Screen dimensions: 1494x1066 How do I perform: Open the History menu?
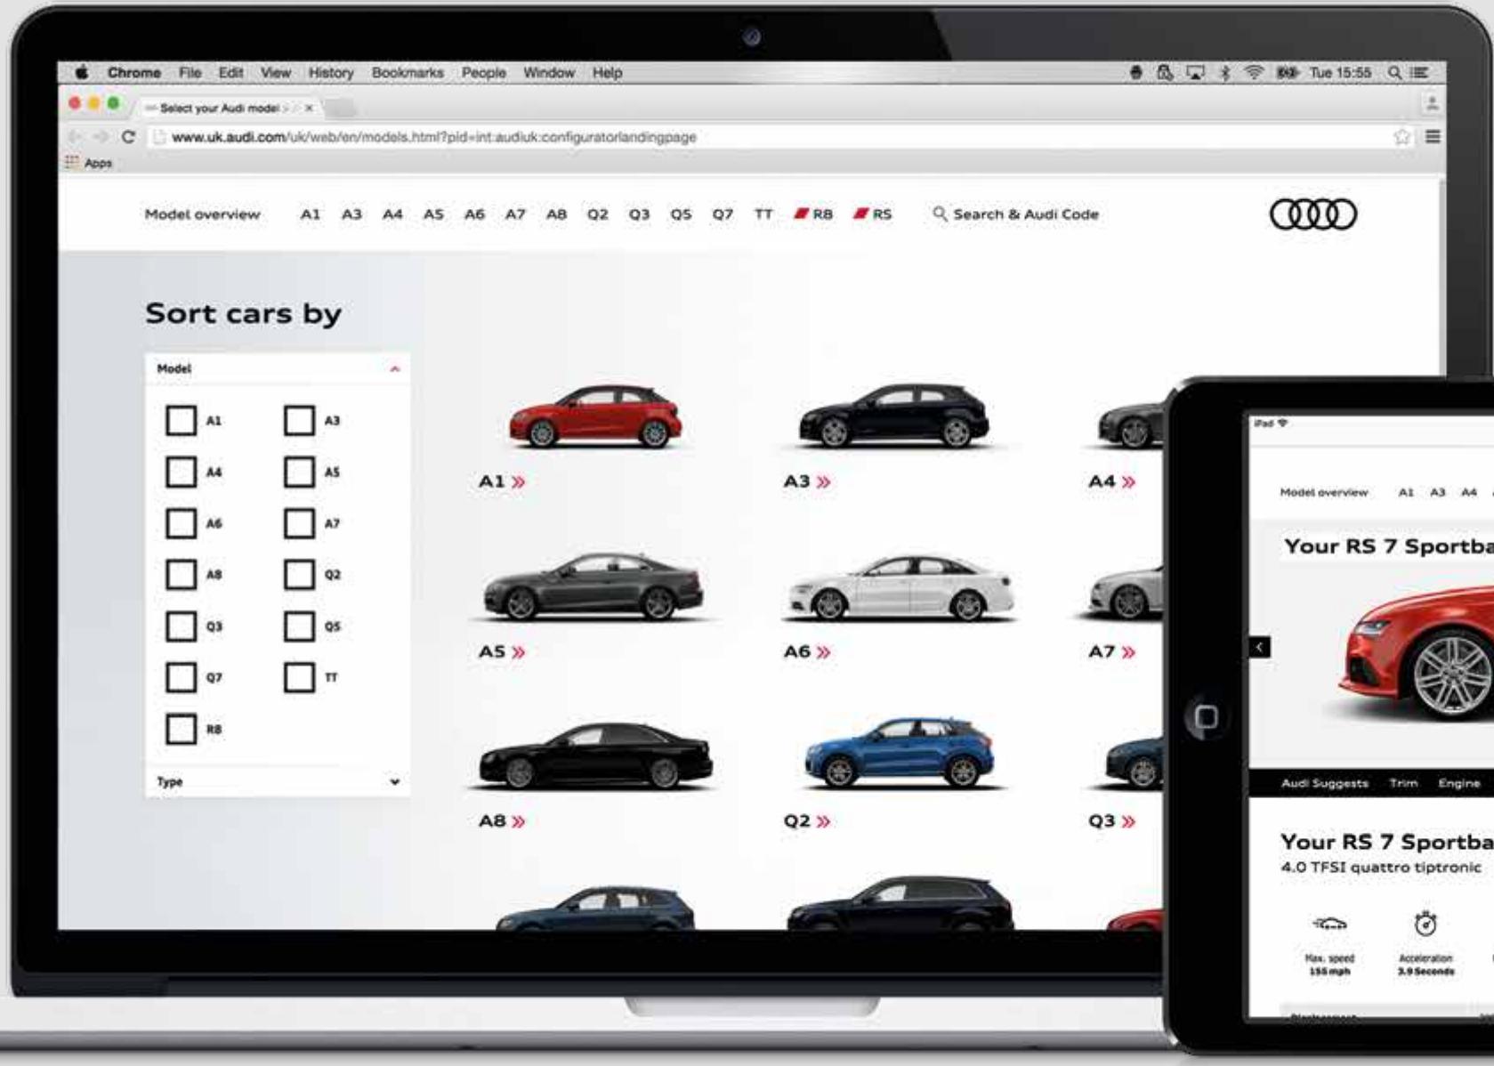click(331, 73)
